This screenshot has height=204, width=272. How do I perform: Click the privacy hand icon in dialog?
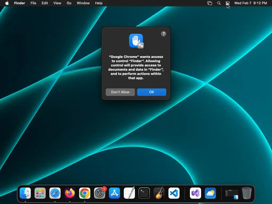(x=136, y=41)
